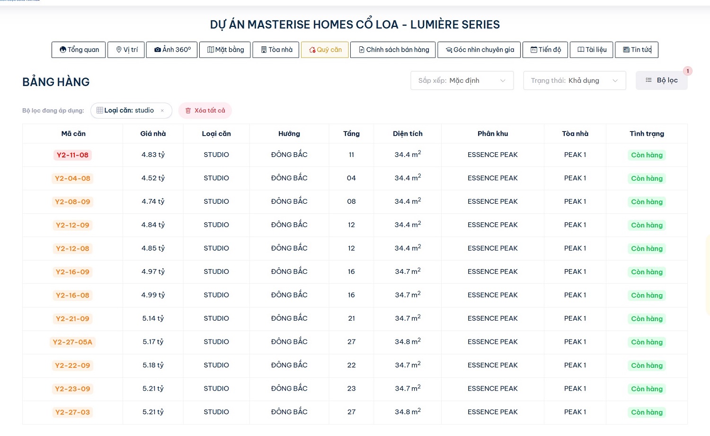This screenshot has height=436, width=710.
Task: Remove the Loại căn studio filter chip
Action: pyautogui.click(x=162, y=111)
